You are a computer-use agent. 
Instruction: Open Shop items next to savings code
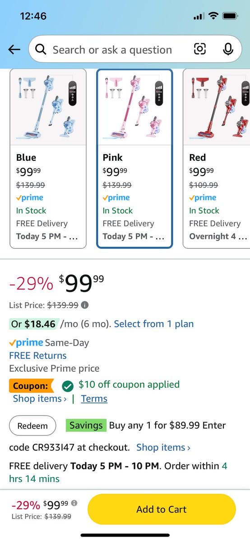coord(163,448)
